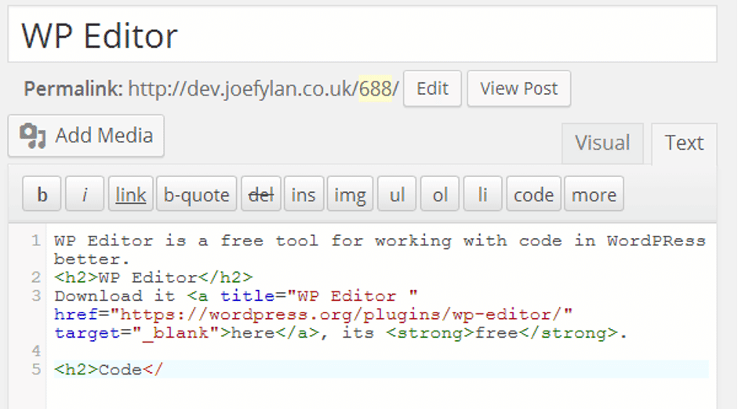Insert deleted text tag via del
This screenshot has width=738, height=409.
click(261, 194)
